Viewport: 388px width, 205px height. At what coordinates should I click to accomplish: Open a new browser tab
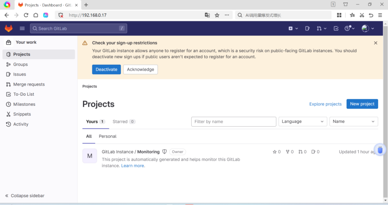86,5
